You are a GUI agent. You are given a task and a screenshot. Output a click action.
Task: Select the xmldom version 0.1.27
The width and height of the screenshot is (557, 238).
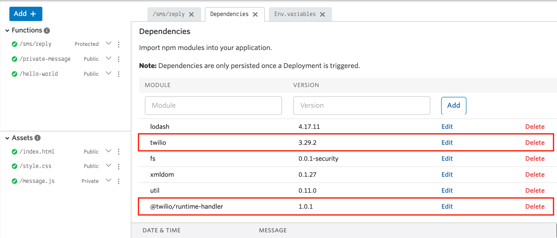(x=307, y=175)
